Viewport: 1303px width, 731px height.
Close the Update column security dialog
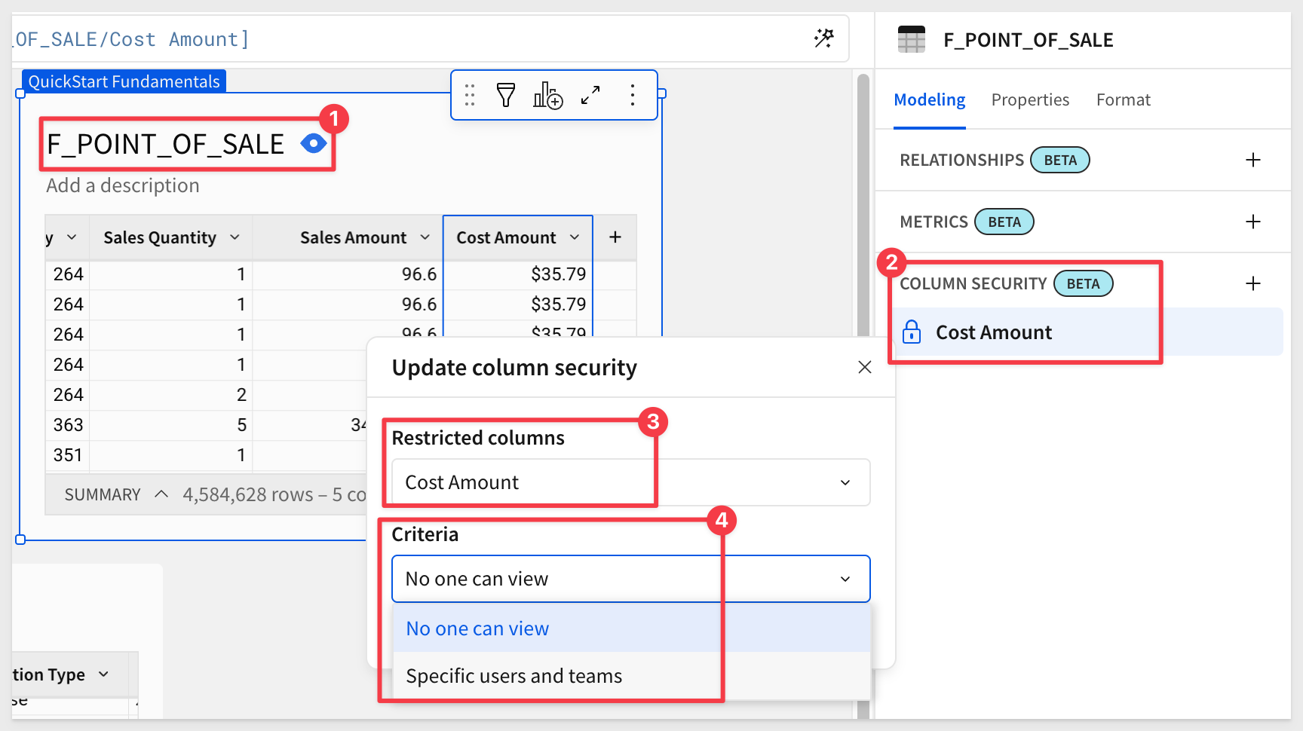coord(864,367)
